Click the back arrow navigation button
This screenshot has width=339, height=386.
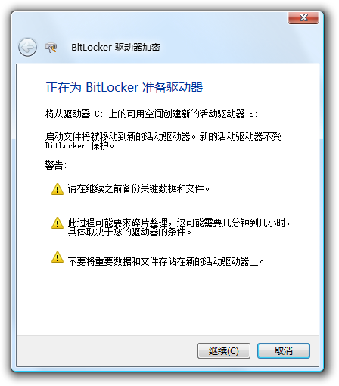coord(27,47)
